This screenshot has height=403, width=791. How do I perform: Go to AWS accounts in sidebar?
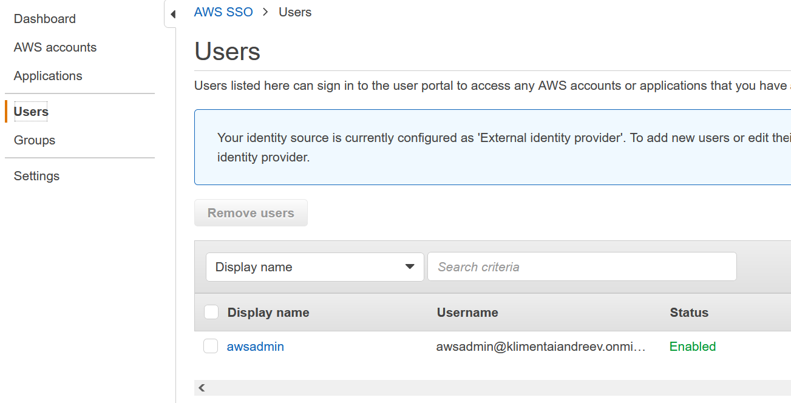pyautogui.click(x=55, y=47)
